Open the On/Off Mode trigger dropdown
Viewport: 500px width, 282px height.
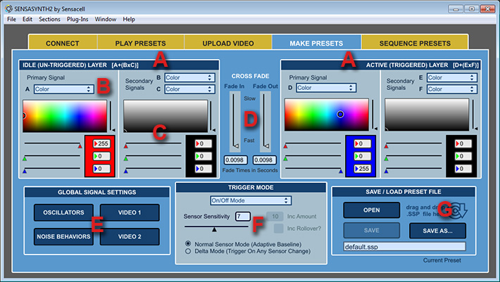251,200
